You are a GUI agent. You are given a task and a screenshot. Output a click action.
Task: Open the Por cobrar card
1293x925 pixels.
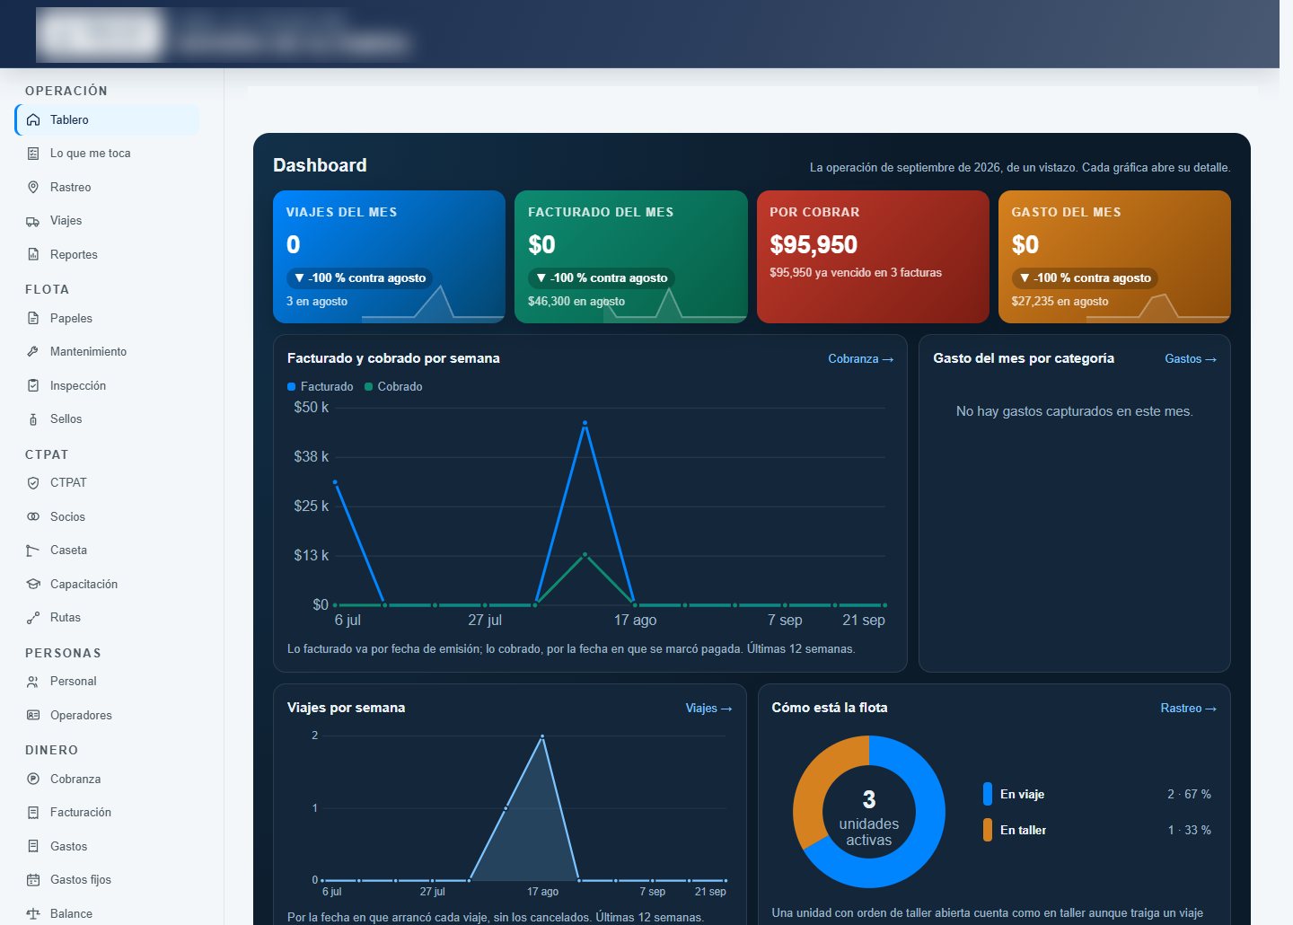tap(873, 257)
